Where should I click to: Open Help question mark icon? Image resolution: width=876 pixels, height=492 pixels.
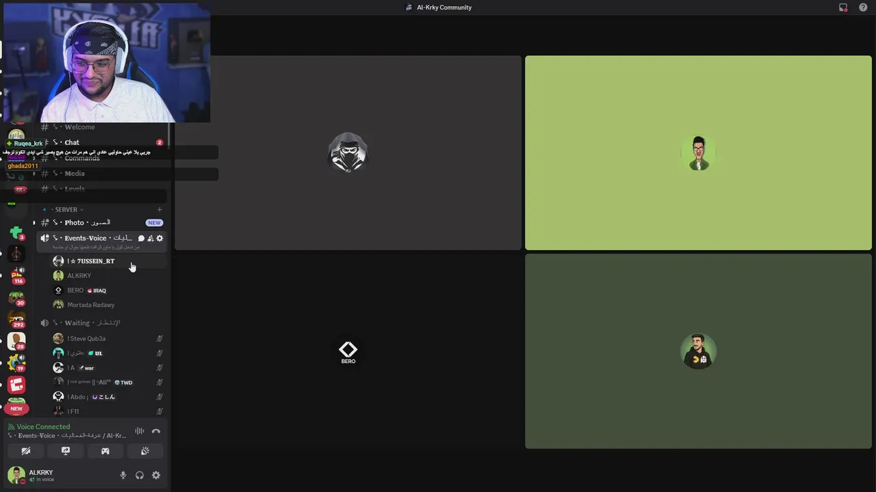pos(863,8)
